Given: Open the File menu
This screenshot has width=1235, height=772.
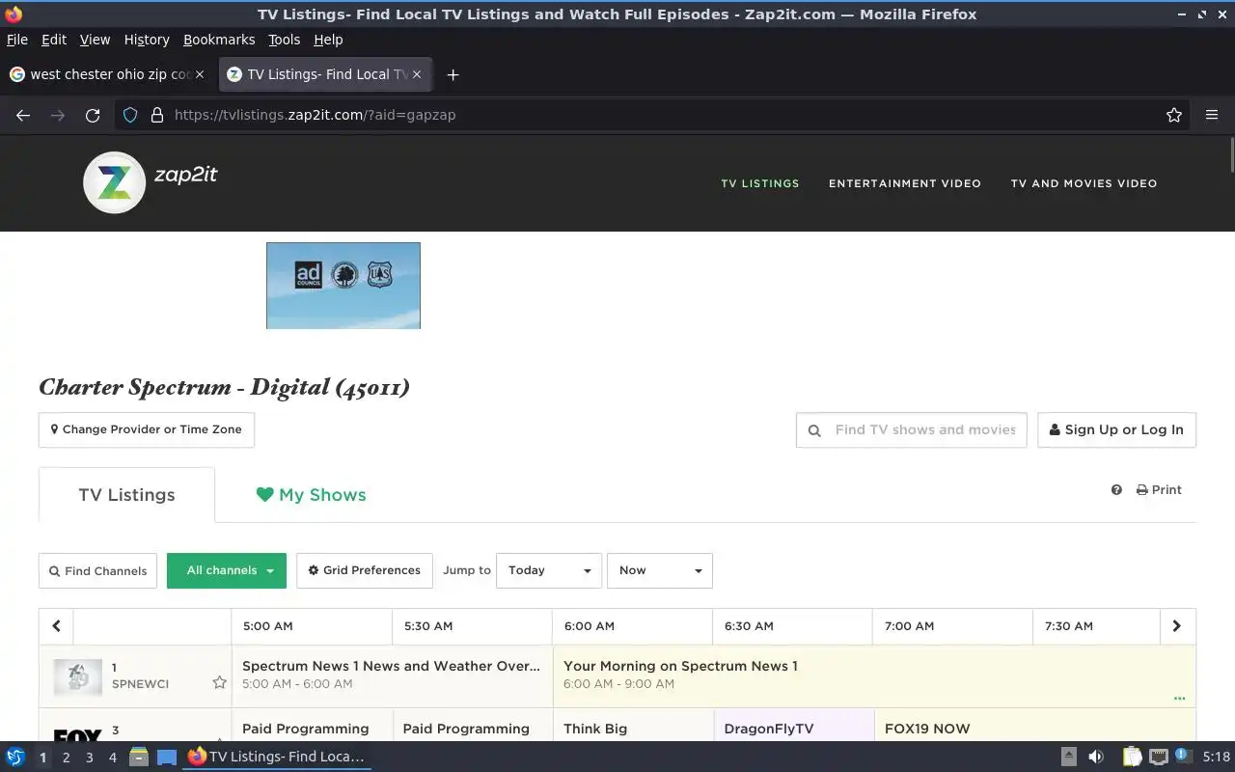Looking at the screenshot, I should [x=16, y=40].
